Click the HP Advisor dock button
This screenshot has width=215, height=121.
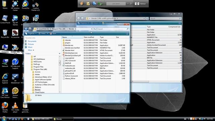pyautogui.click(x=140, y=4)
